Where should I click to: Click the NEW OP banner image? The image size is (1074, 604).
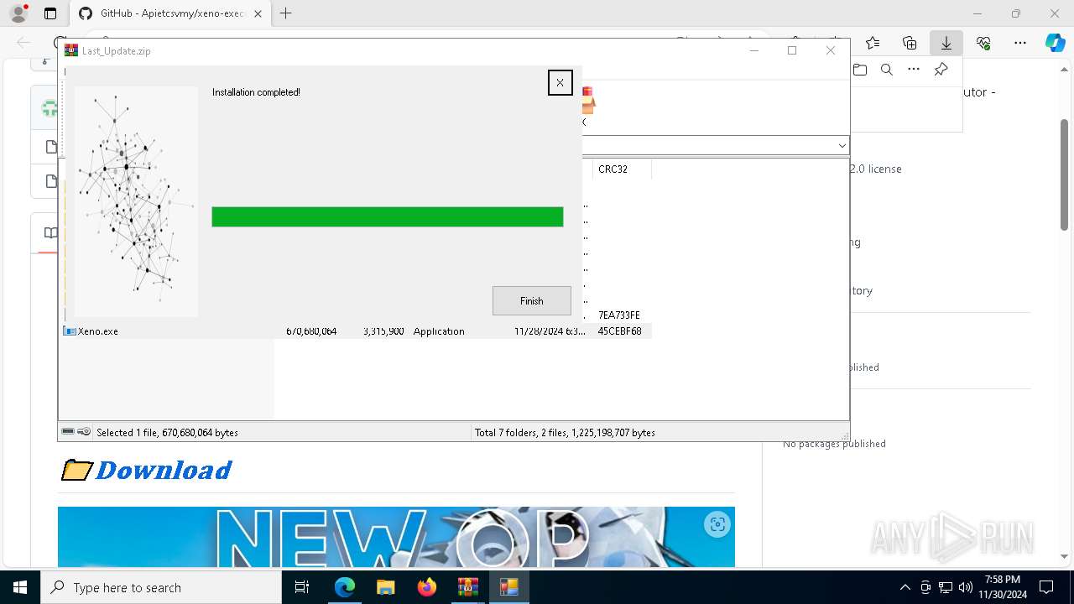click(x=396, y=537)
